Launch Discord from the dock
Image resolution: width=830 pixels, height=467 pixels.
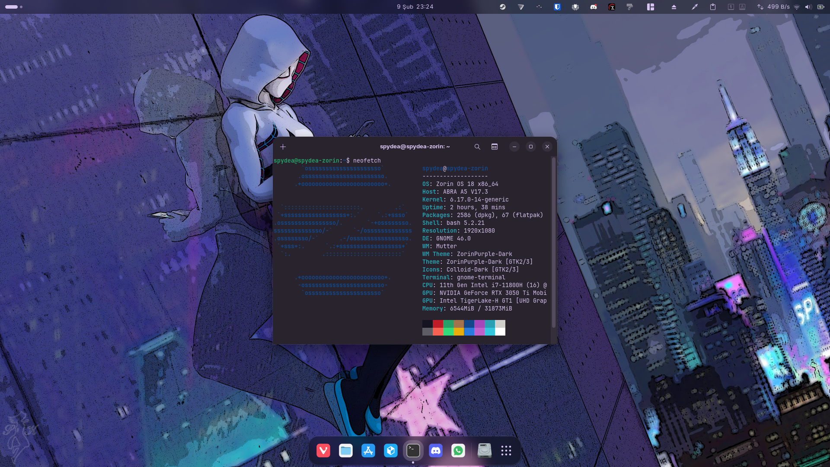point(436,451)
